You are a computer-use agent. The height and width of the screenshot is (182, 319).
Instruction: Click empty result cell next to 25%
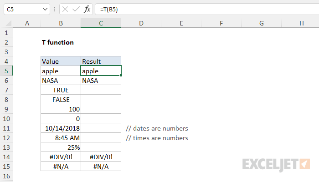tap(101, 147)
